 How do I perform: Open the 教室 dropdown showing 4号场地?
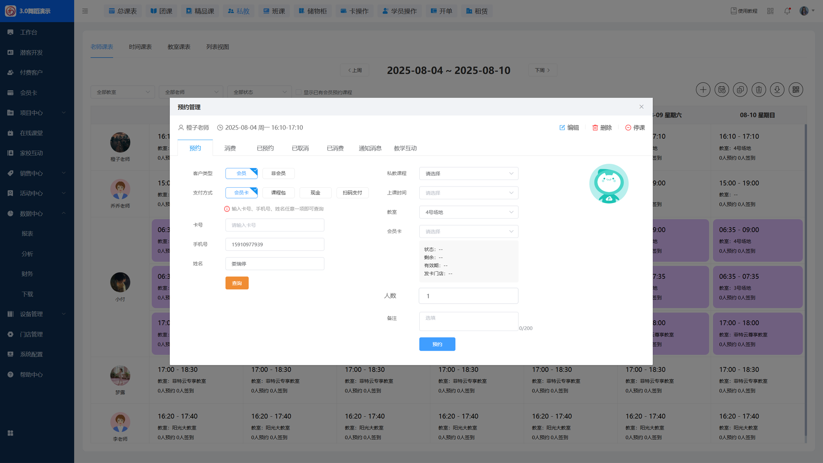[x=469, y=212]
